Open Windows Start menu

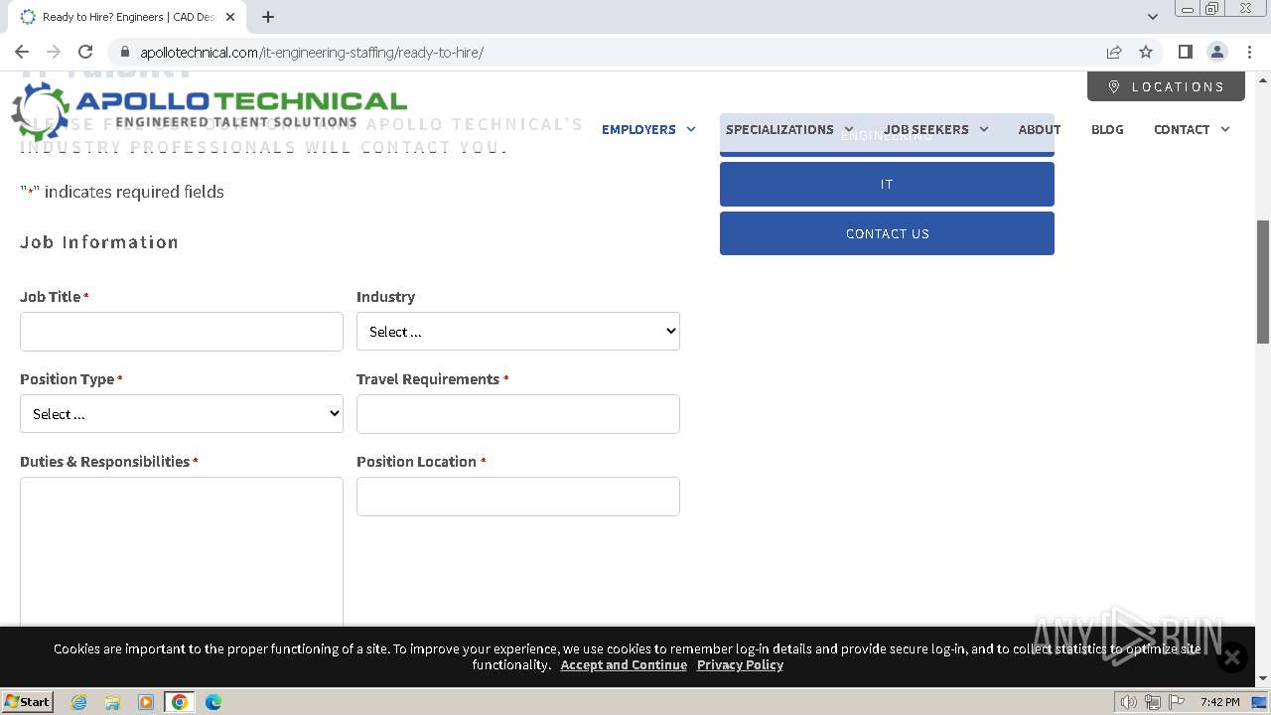[x=28, y=702]
